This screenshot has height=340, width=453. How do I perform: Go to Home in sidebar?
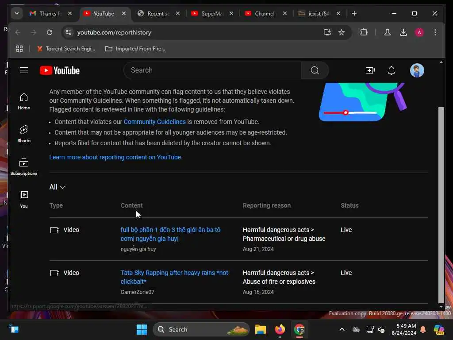point(24,101)
